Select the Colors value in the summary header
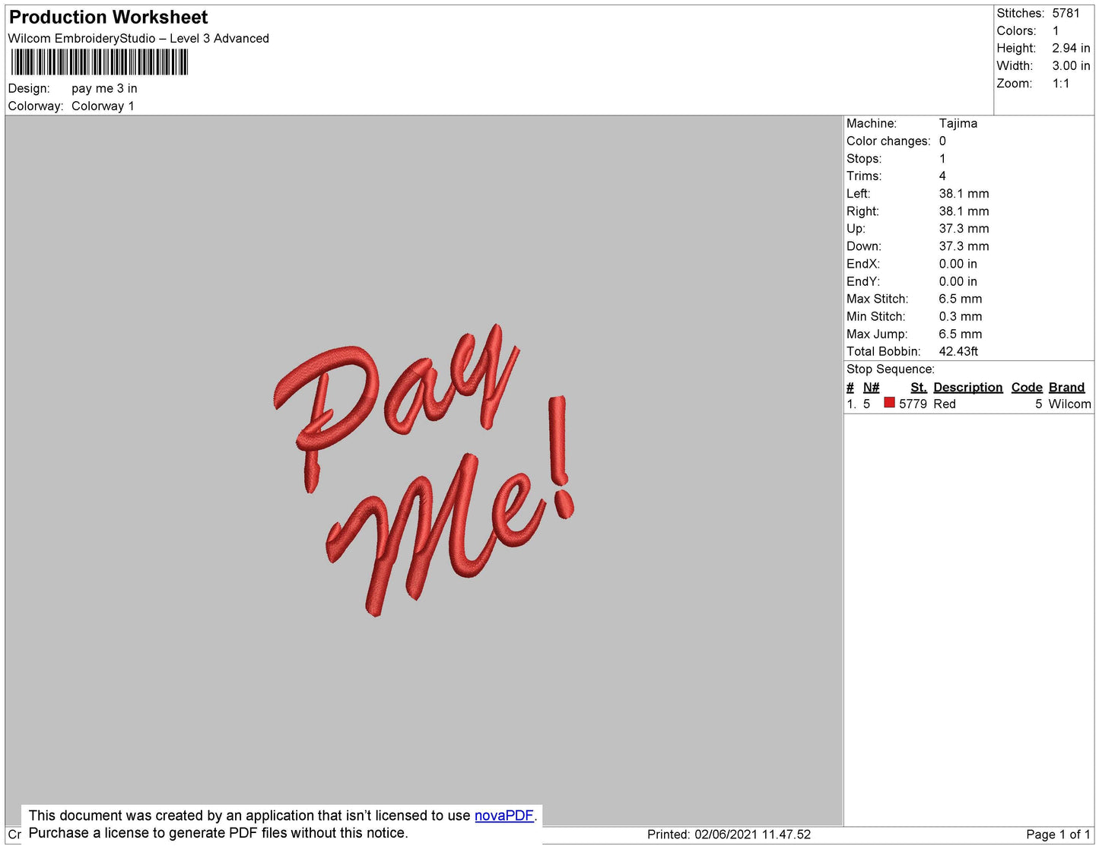 point(1056,31)
